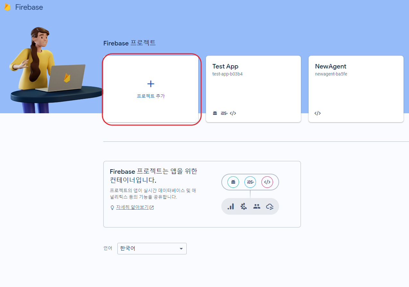
Task: Click the Firebase wordmark text
Action: (29, 7)
